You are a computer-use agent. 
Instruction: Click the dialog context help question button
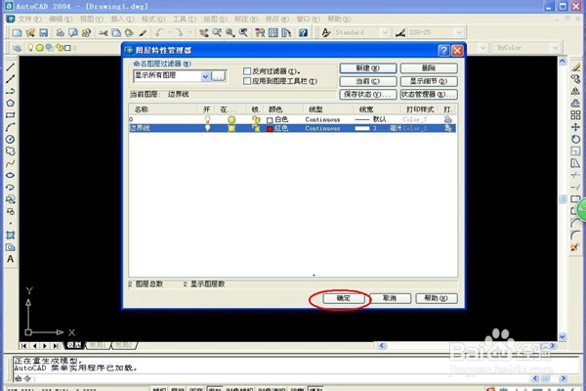pyautogui.click(x=443, y=51)
